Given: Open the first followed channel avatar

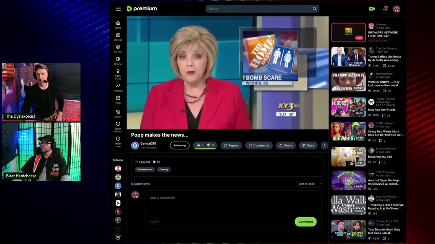Looking at the screenshot, I should tap(118, 168).
